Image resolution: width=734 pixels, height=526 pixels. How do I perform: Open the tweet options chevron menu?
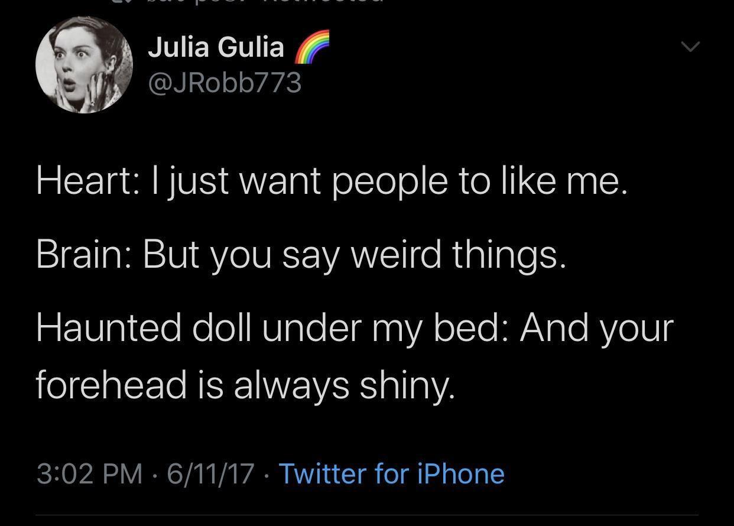pos(690,46)
